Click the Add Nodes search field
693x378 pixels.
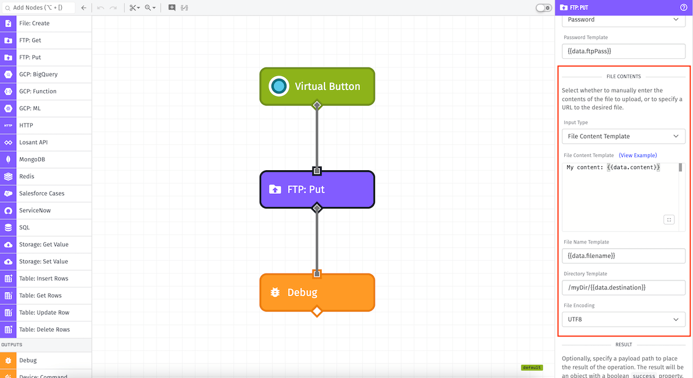[38, 8]
